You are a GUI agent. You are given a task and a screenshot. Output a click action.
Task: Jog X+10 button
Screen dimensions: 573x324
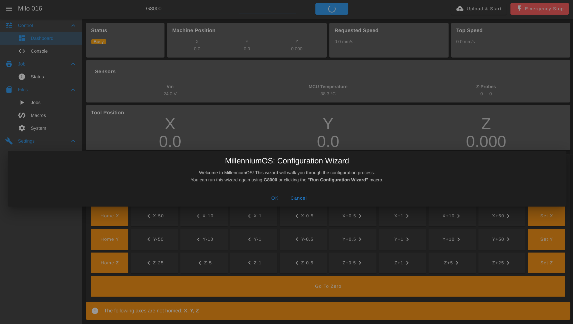[x=452, y=216]
